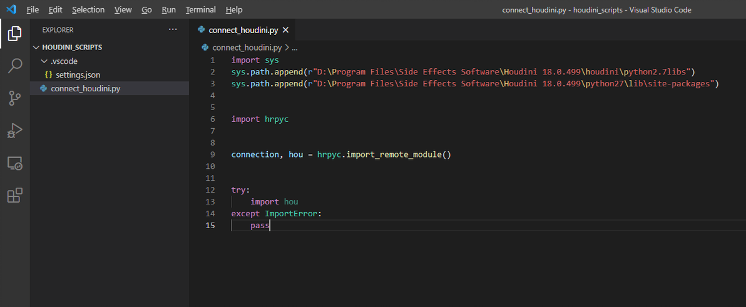Open the Search view icon

tap(14, 66)
